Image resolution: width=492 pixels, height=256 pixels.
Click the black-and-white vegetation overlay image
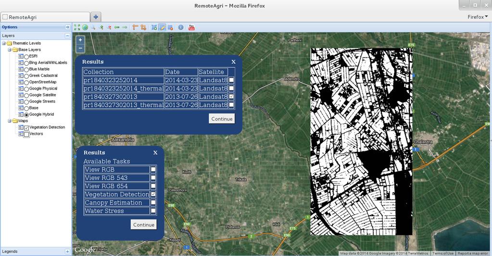tap(362, 141)
